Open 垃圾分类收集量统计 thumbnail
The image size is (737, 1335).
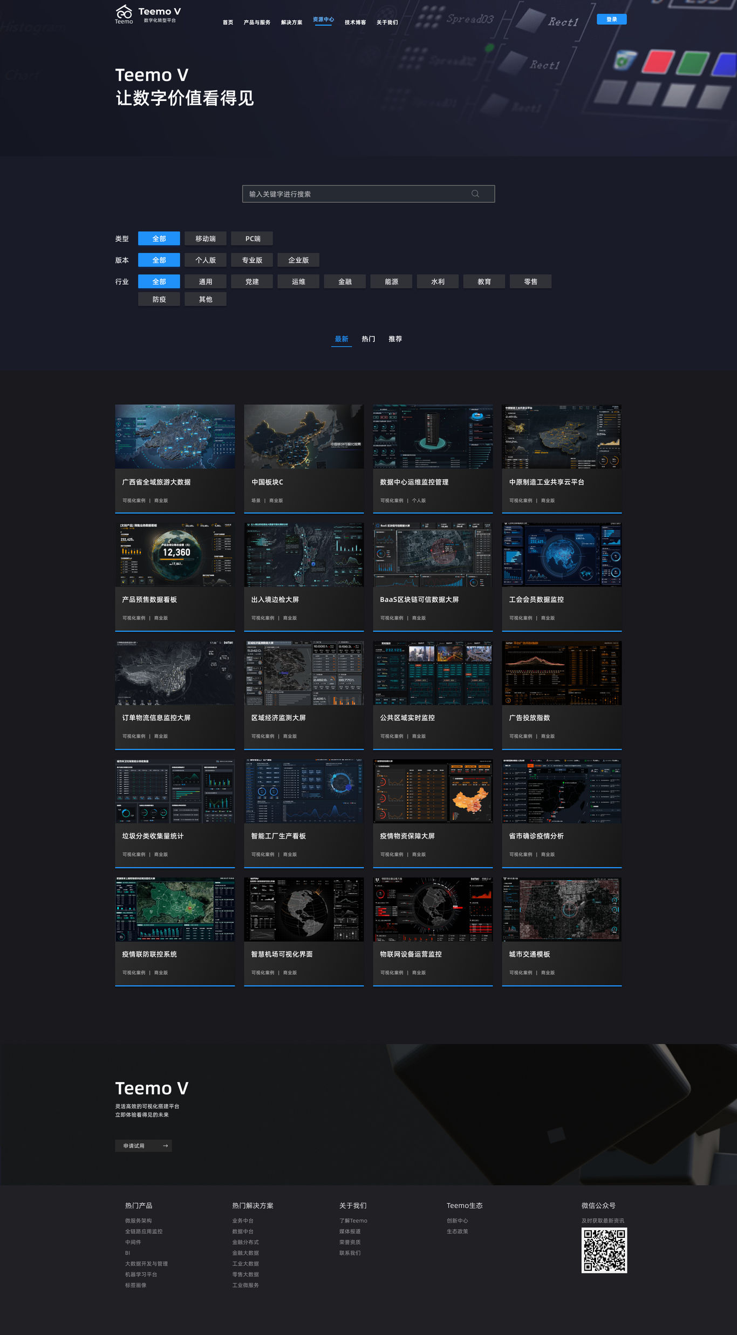point(175,791)
